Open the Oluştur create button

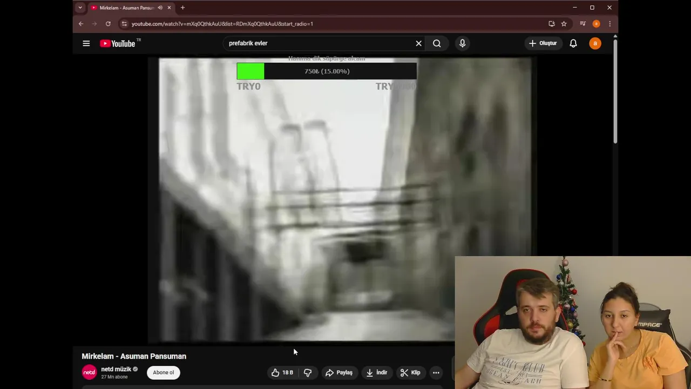(x=543, y=43)
